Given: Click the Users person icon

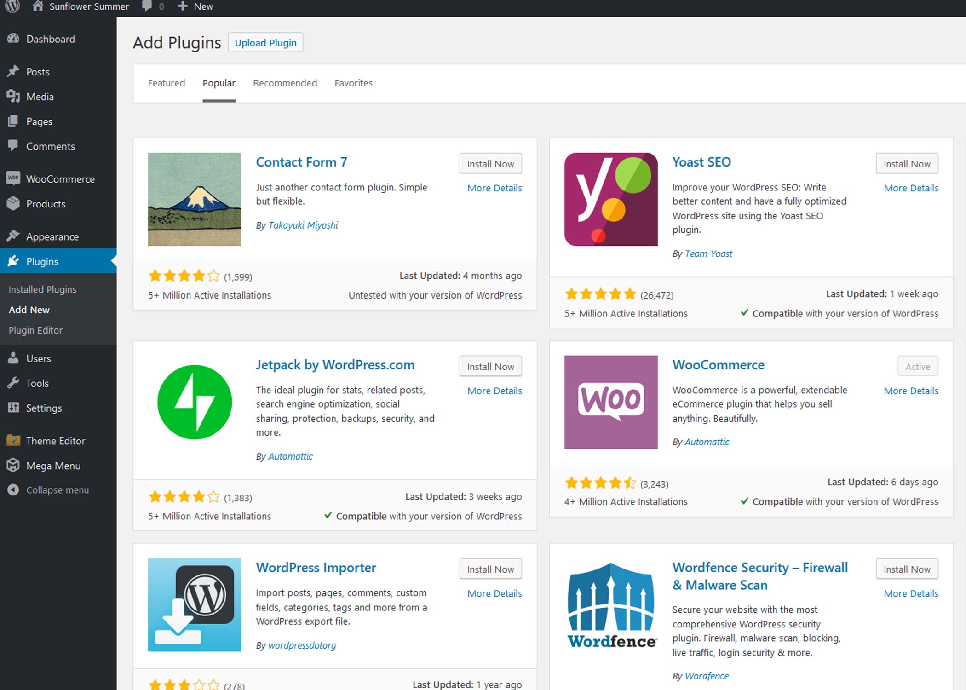Looking at the screenshot, I should (x=13, y=358).
